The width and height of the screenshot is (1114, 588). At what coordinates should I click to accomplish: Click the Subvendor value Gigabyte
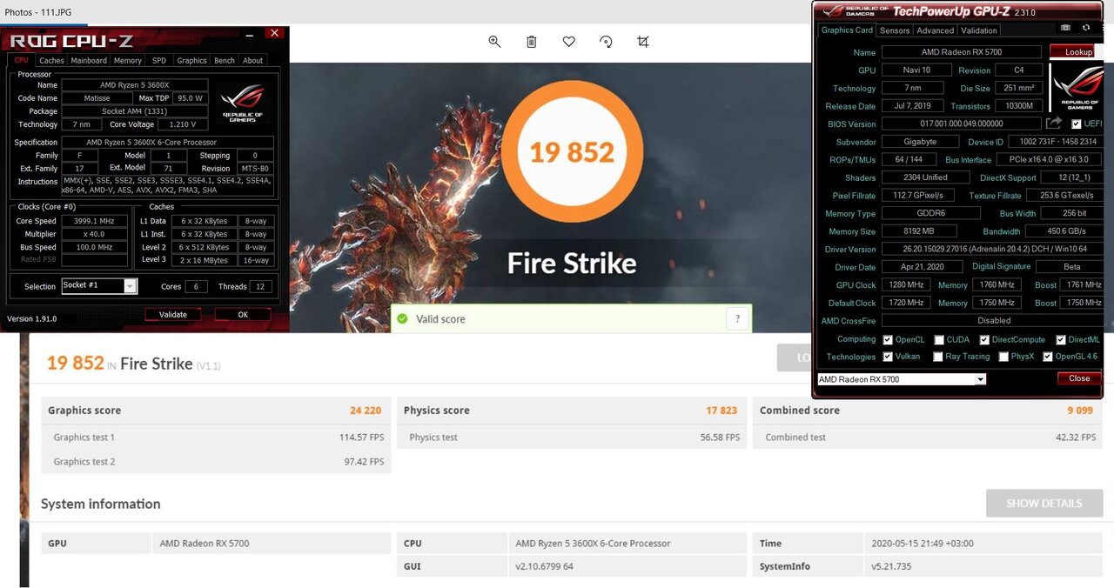(x=920, y=142)
